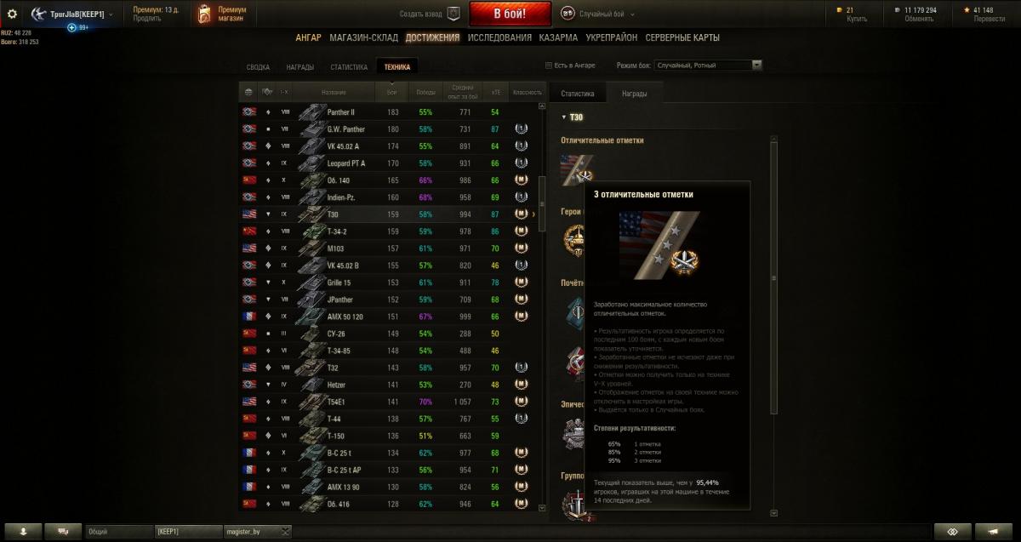Open the settings gear menu
This screenshot has height=542, width=1021.
coord(12,14)
